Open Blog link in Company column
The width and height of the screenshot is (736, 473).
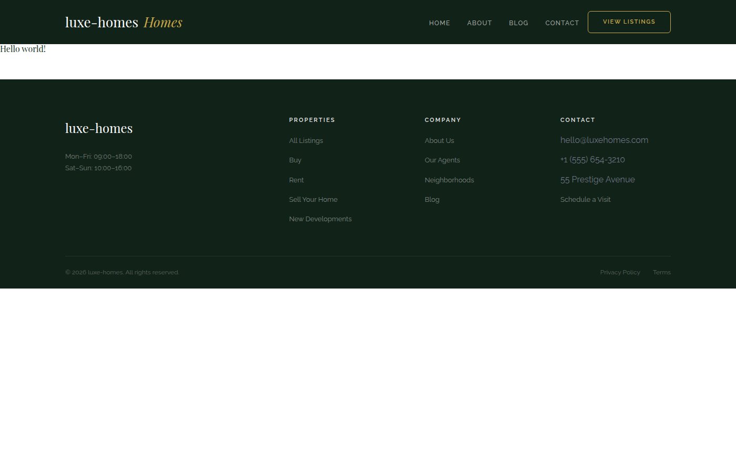click(432, 199)
